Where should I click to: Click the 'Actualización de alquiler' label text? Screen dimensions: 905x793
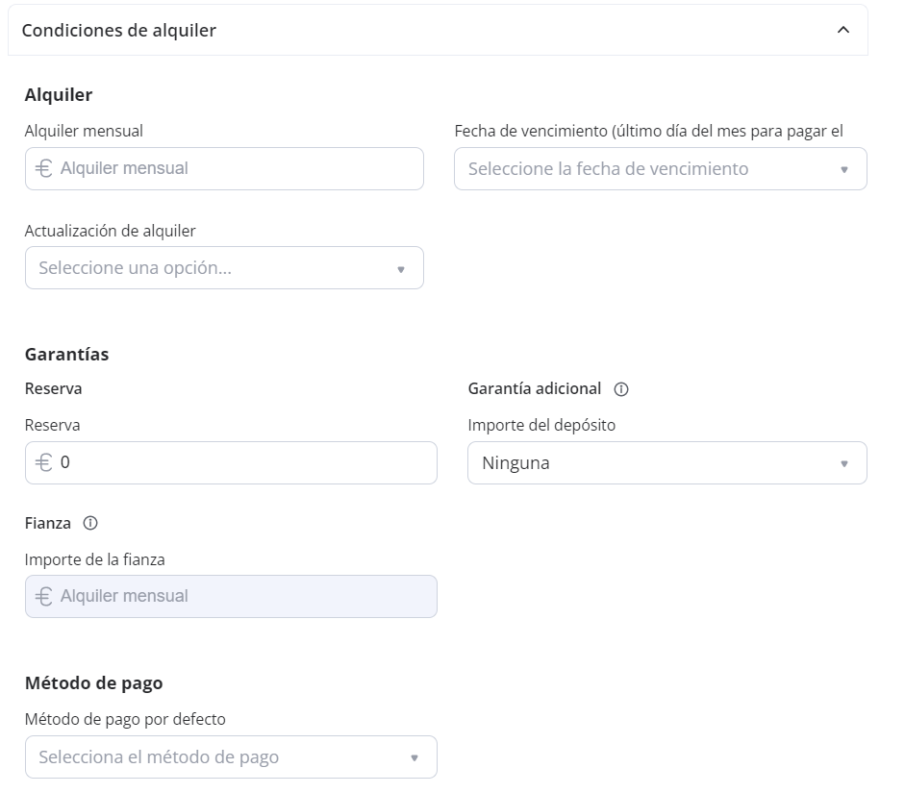tap(111, 231)
